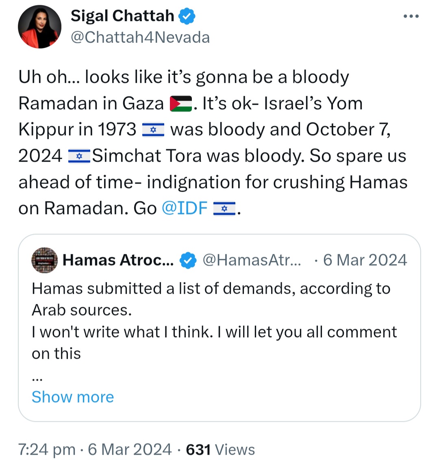This screenshot has height=460, width=439.
Task: Expand quoted tweet with Show more
Action: coord(73,397)
